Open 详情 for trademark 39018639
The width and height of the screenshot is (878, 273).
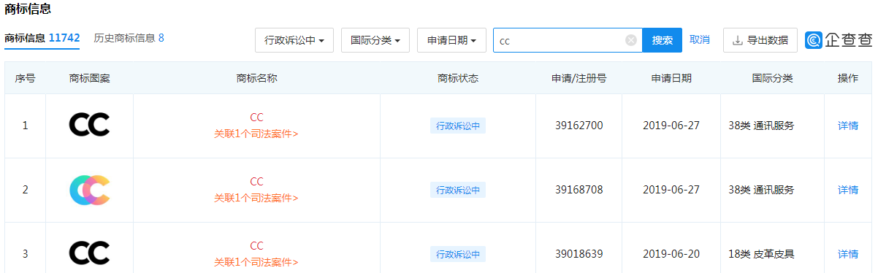click(x=848, y=254)
